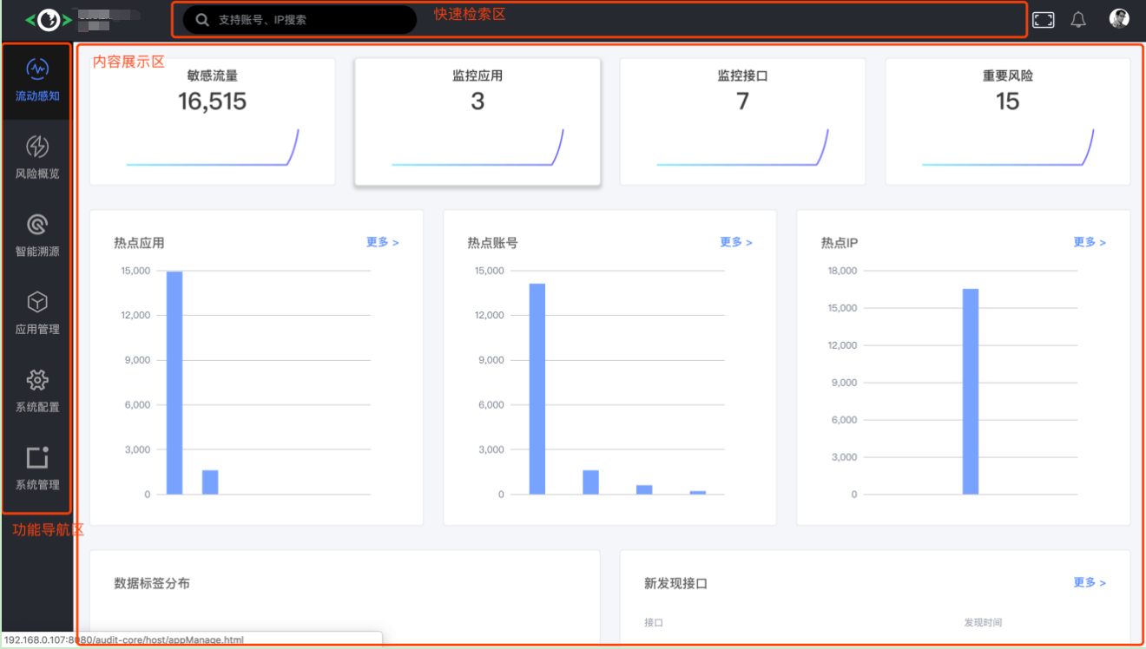Open the 应用管理 cube icon

coord(37,302)
